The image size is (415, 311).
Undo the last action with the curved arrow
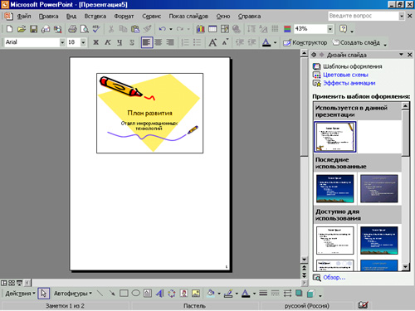pyautogui.click(x=163, y=29)
